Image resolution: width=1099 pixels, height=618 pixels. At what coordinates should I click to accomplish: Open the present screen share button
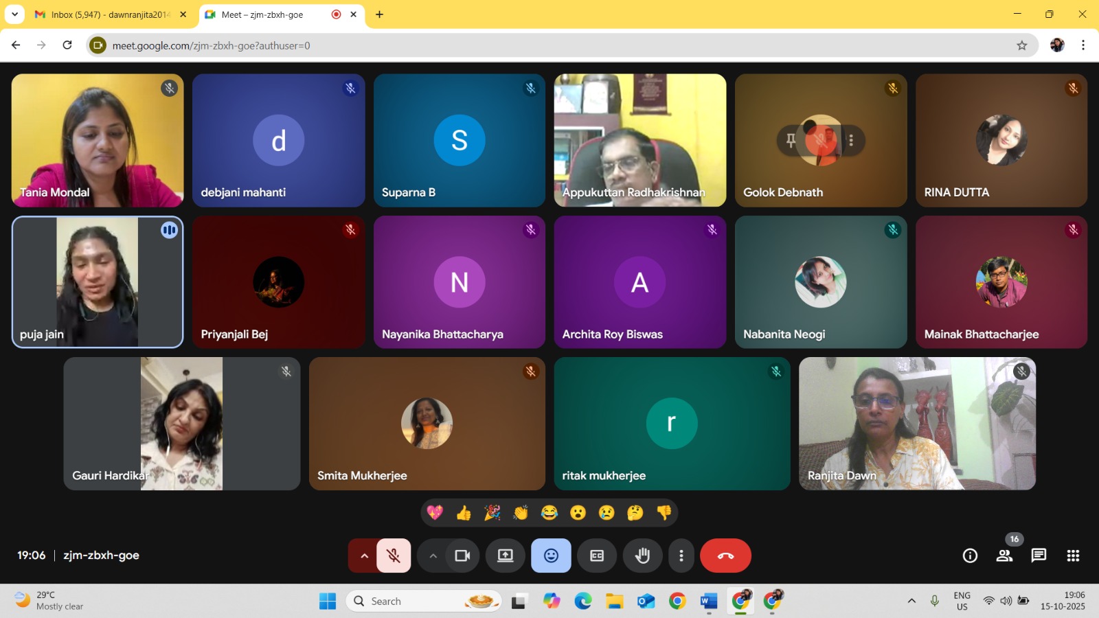(505, 556)
